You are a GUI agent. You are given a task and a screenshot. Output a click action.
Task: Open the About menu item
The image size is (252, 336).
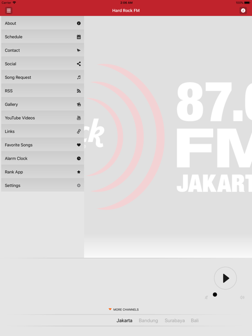[x=42, y=23]
